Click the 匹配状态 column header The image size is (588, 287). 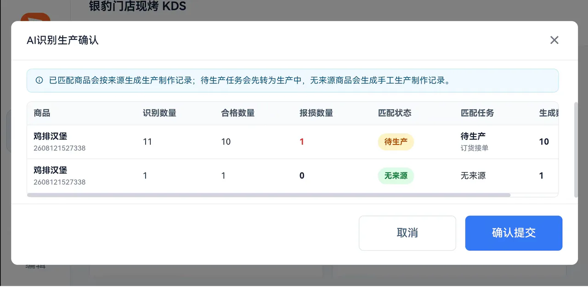(395, 113)
